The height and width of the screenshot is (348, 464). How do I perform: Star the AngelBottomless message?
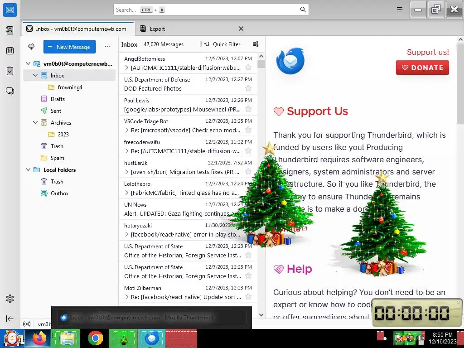[248, 68]
